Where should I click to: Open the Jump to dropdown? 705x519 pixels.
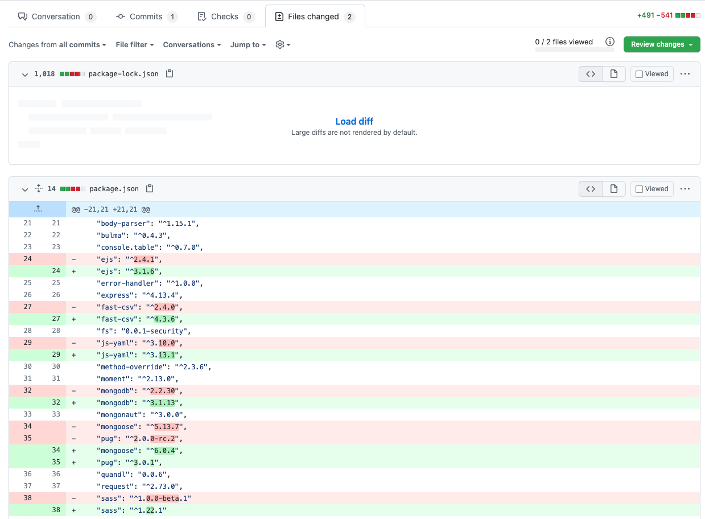248,45
